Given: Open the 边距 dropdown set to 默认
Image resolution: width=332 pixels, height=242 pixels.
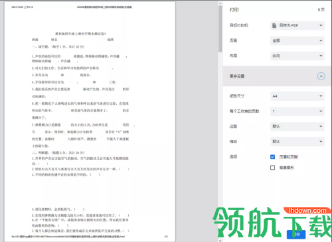Looking at the screenshot, I should click(x=297, y=127).
